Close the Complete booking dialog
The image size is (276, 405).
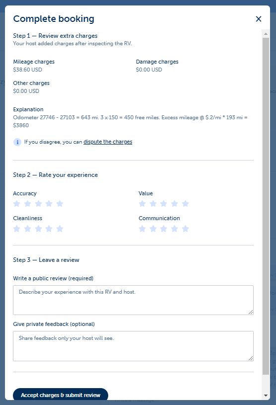click(x=259, y=19)
